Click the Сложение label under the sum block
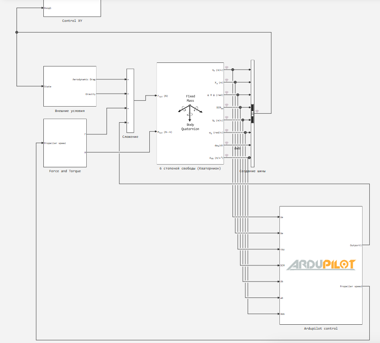The width and height of the screenshot is (380, 343). click(130, 137)
